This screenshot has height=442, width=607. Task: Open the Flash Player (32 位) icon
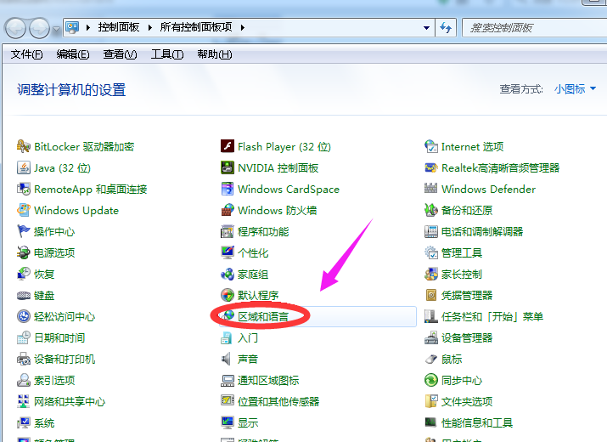[x=228, y=146]
